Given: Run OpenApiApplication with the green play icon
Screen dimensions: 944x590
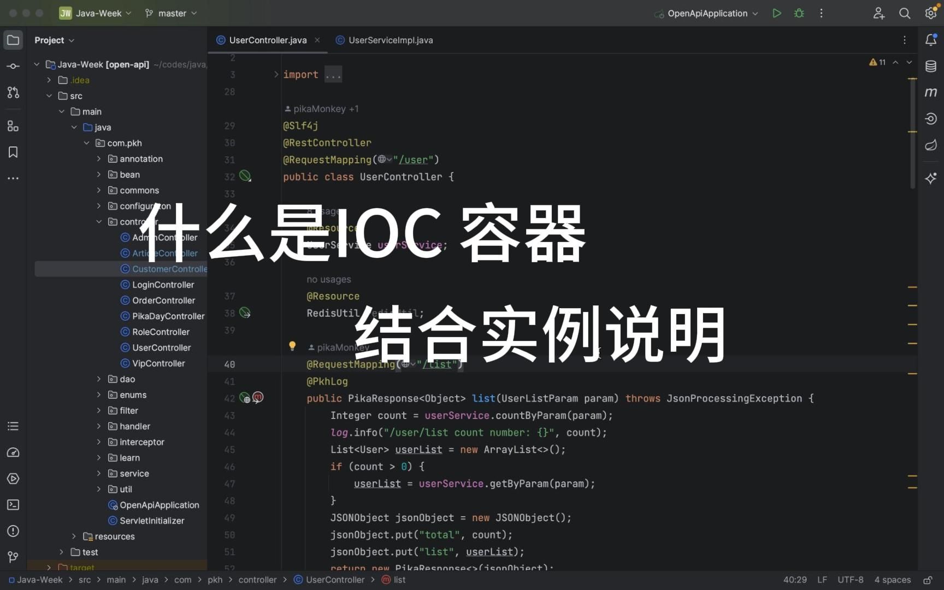Looking at the screenshot, I should pos(776,13).
